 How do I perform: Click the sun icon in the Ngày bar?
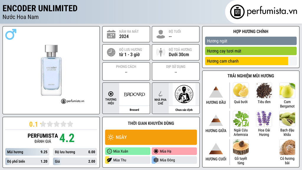111,137
